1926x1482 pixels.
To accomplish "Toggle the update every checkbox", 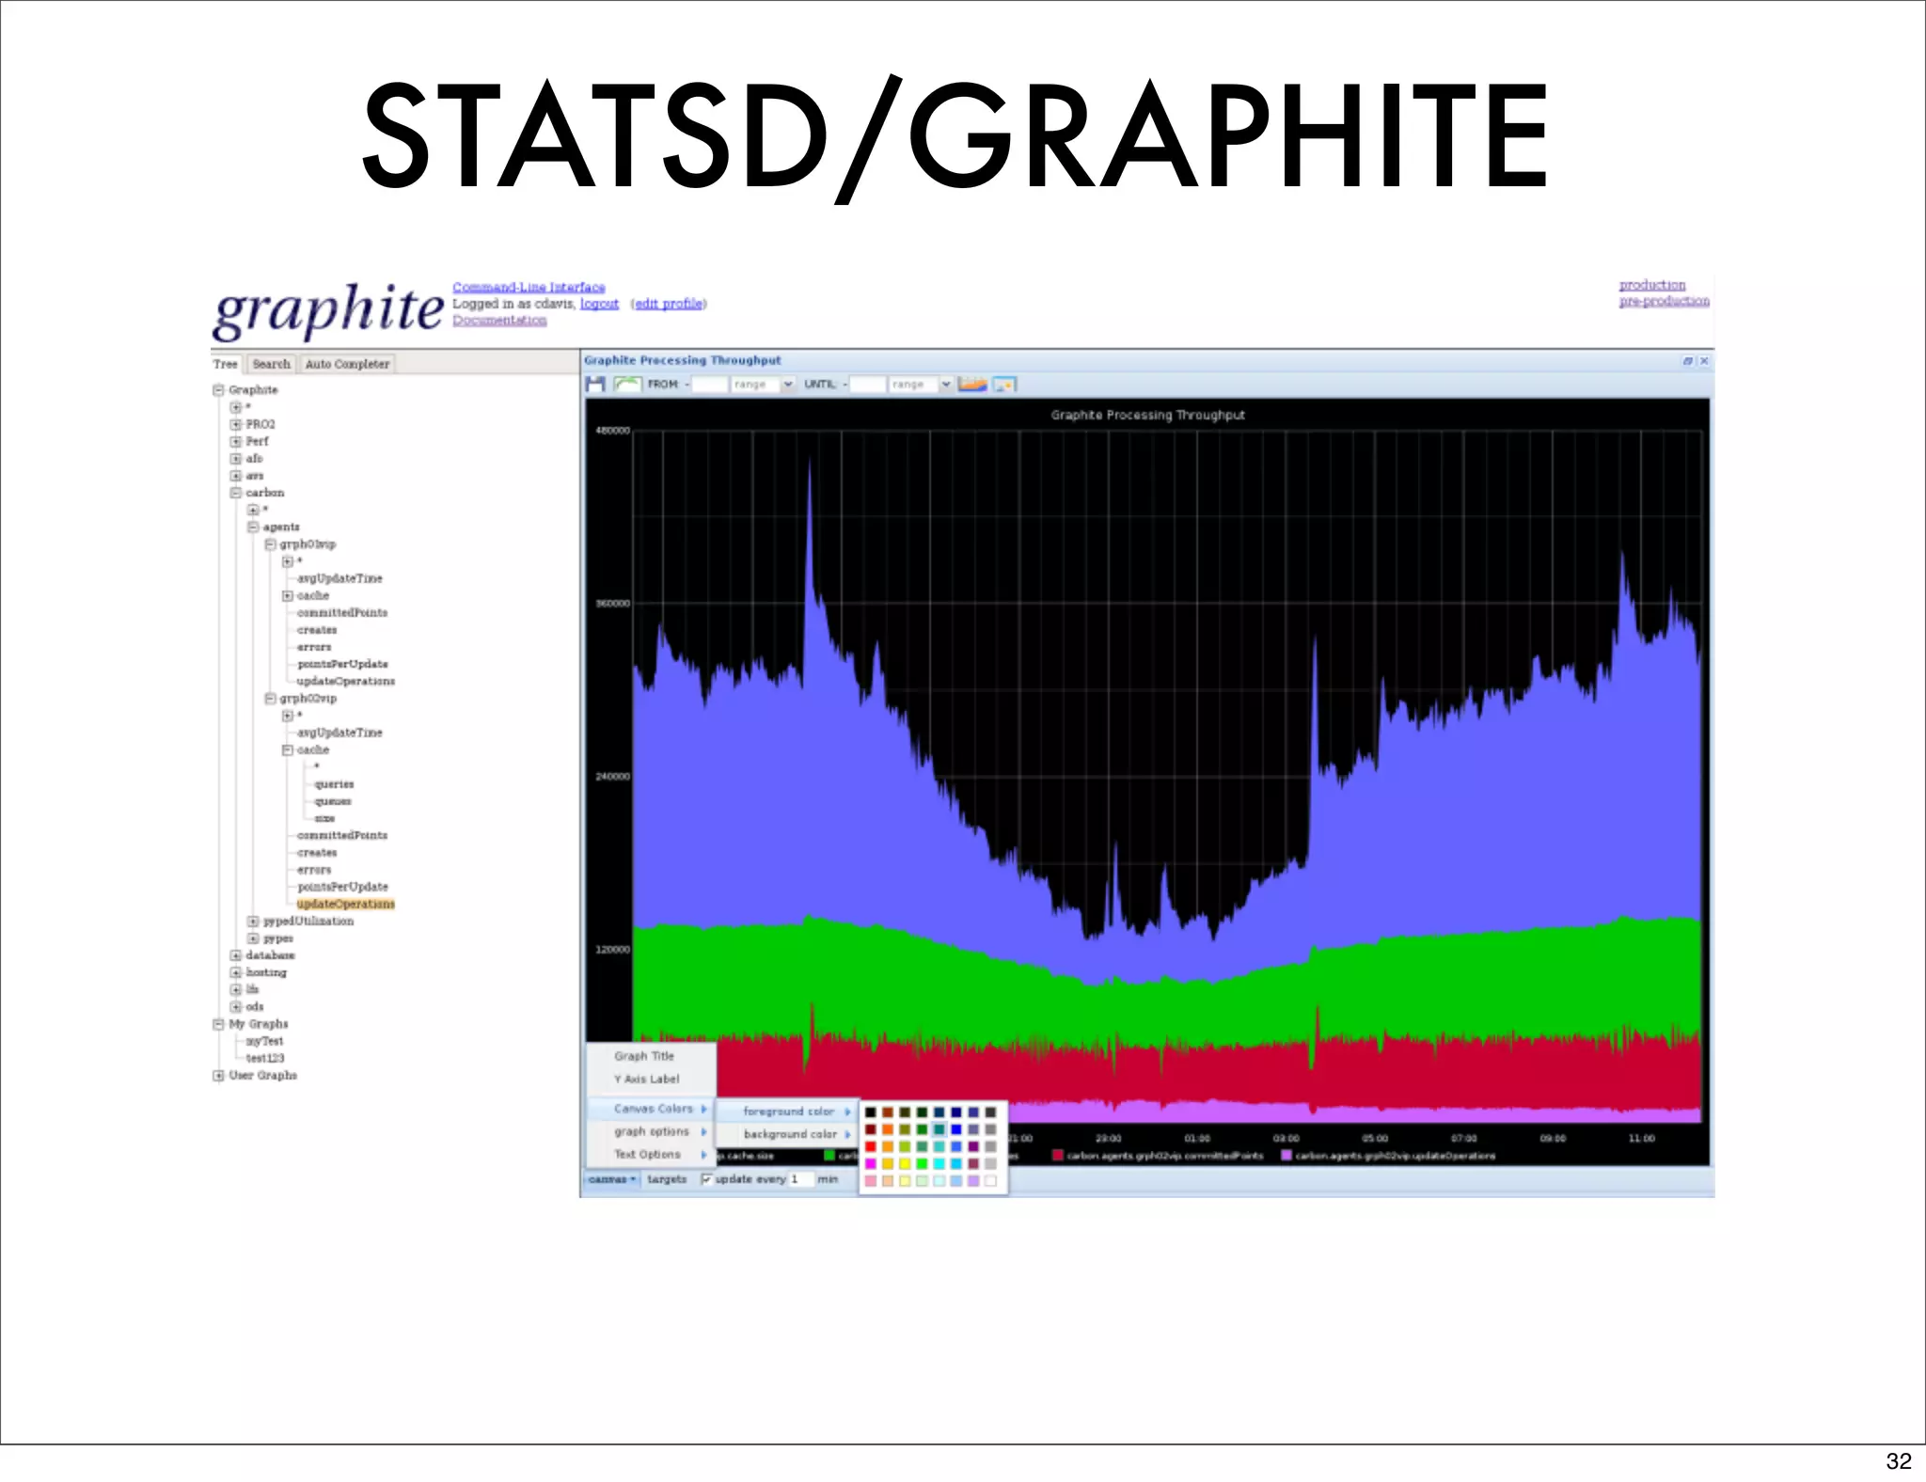I will pos(706,1179).
